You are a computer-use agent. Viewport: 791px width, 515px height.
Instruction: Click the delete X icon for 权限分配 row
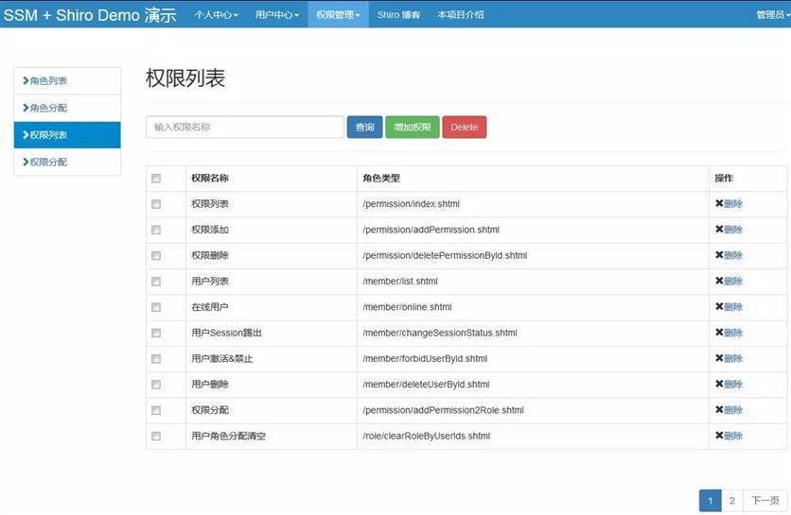coord(719,410)
